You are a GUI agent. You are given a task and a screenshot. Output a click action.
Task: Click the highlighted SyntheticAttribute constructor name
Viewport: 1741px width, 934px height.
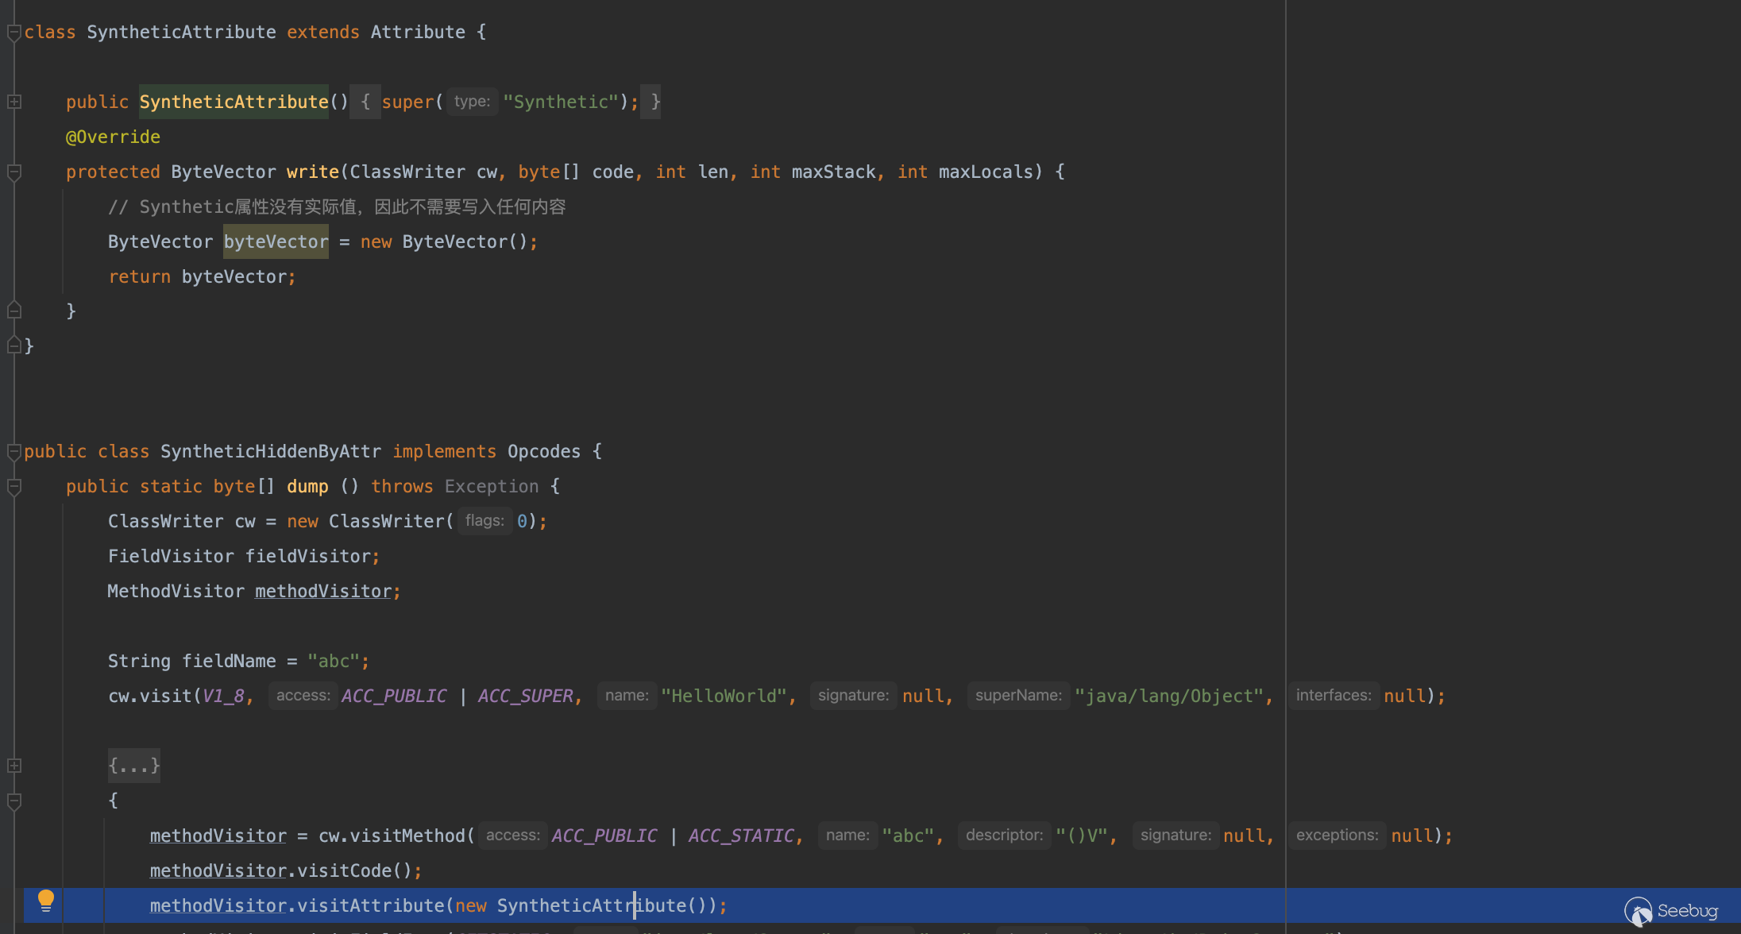click(234, 102)
